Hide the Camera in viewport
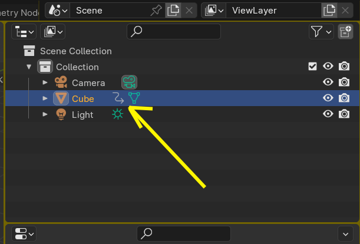This screenshot has height=244, width=360. [329, 83]
